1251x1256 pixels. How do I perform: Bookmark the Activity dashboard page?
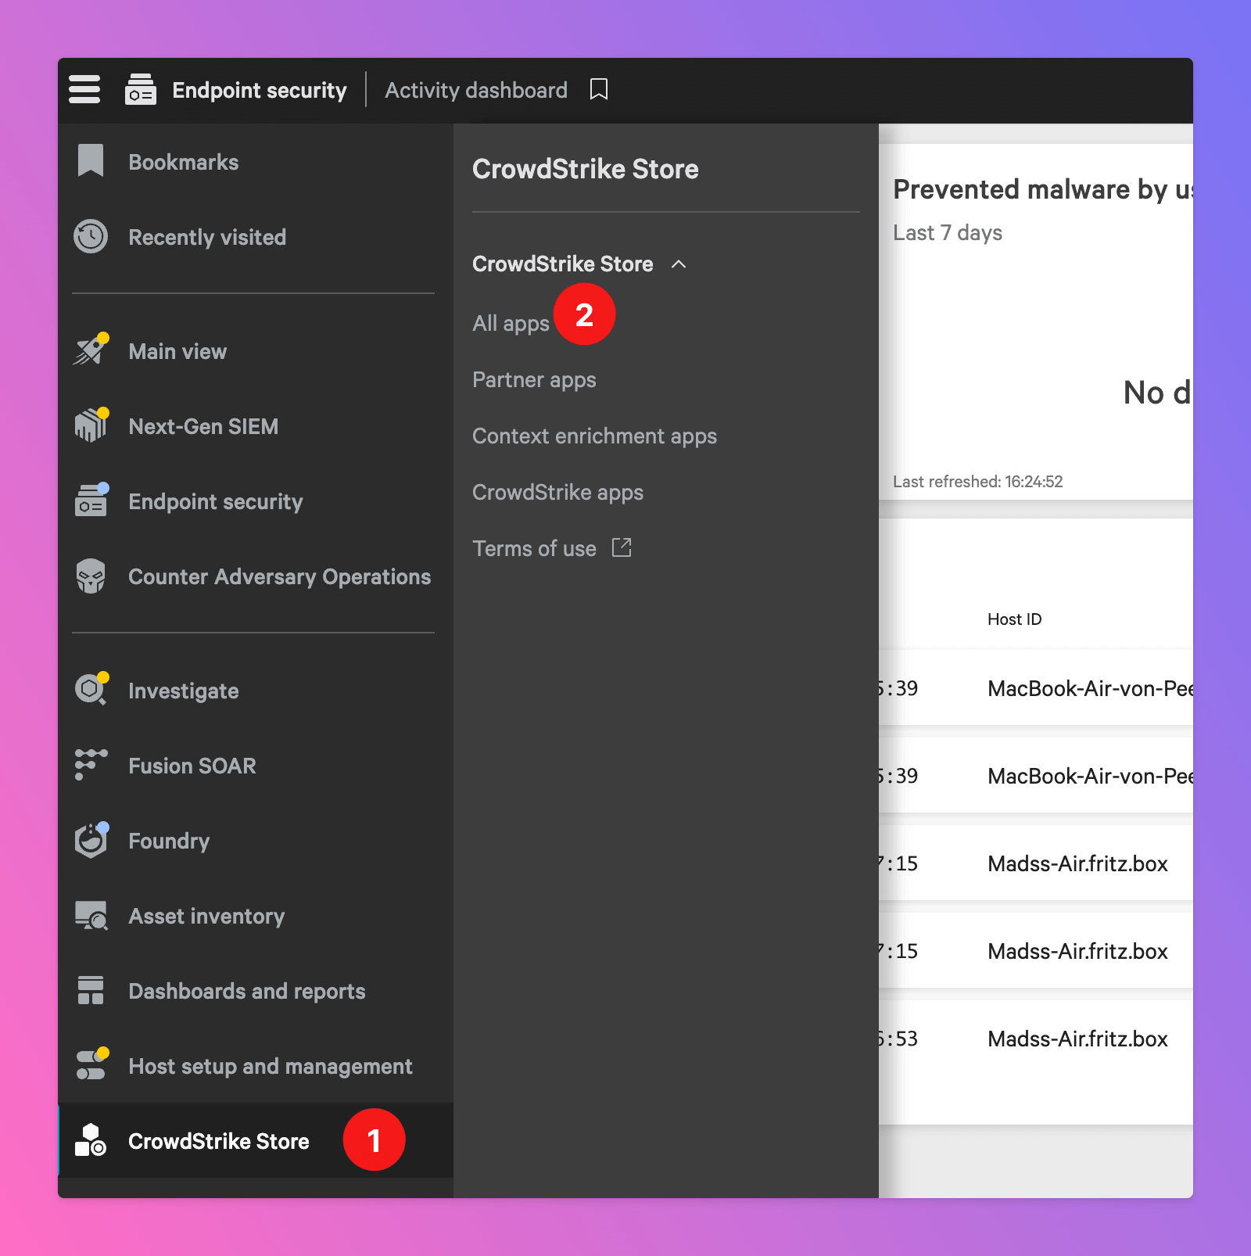coord(599,89)
